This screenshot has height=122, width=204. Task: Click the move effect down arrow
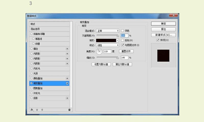pos(42,110)
